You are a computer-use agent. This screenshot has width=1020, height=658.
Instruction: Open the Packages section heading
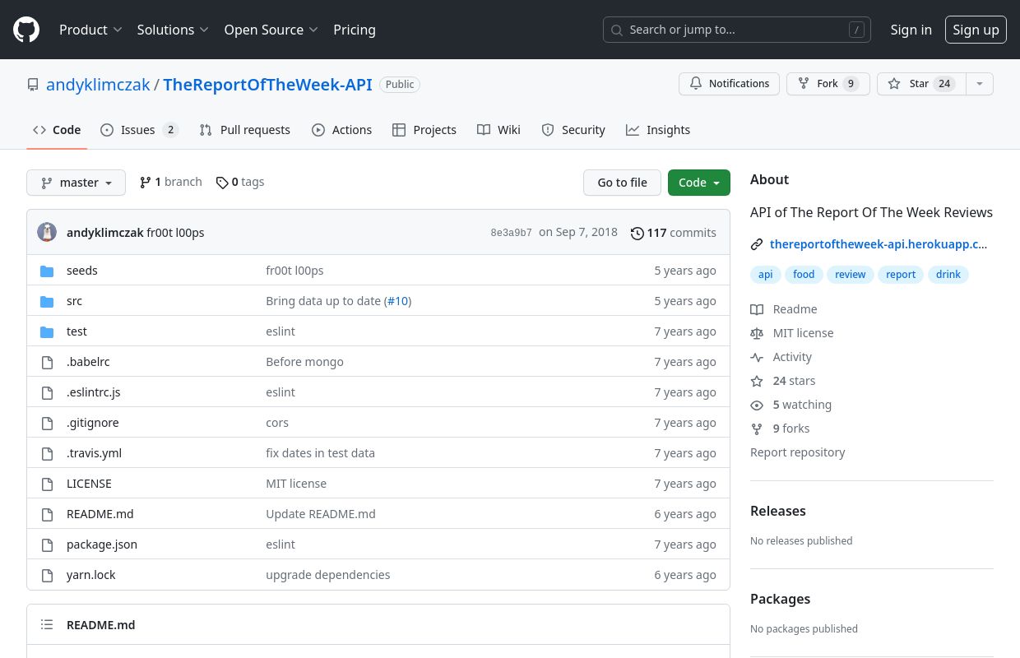pos(780,599)
